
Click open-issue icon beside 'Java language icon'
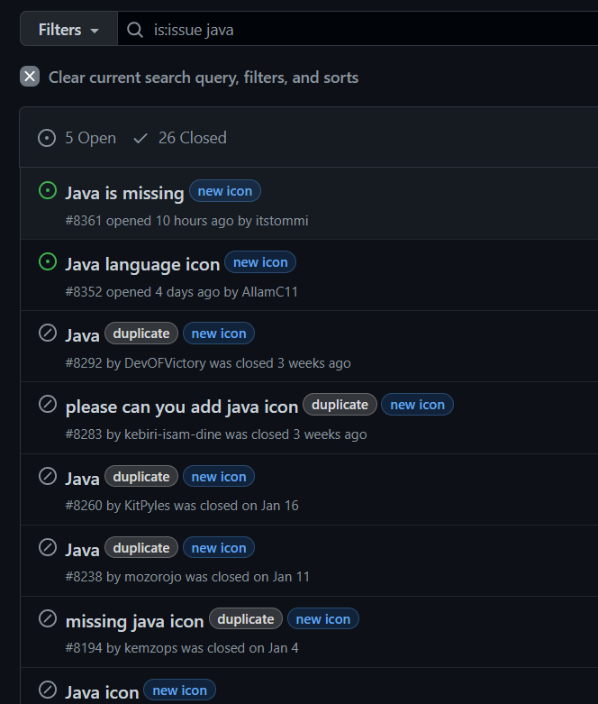pos(48,261)
